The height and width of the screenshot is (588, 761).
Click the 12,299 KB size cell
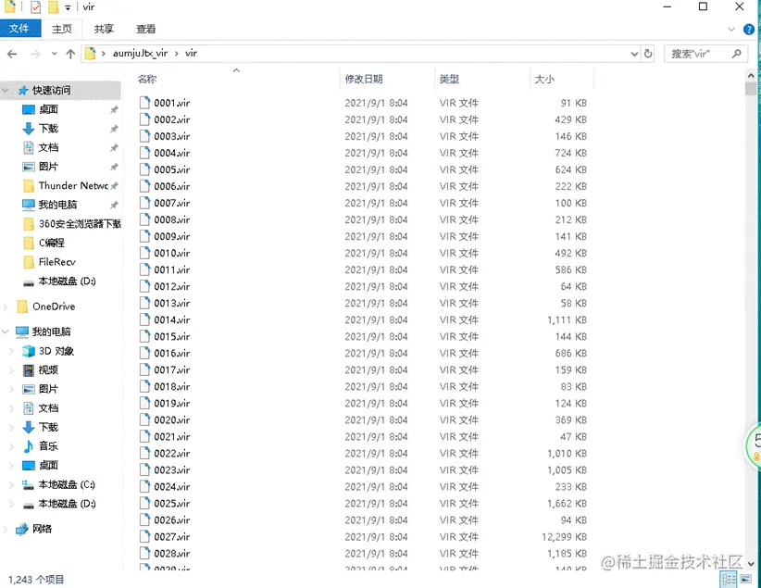(x=564, y=537)
